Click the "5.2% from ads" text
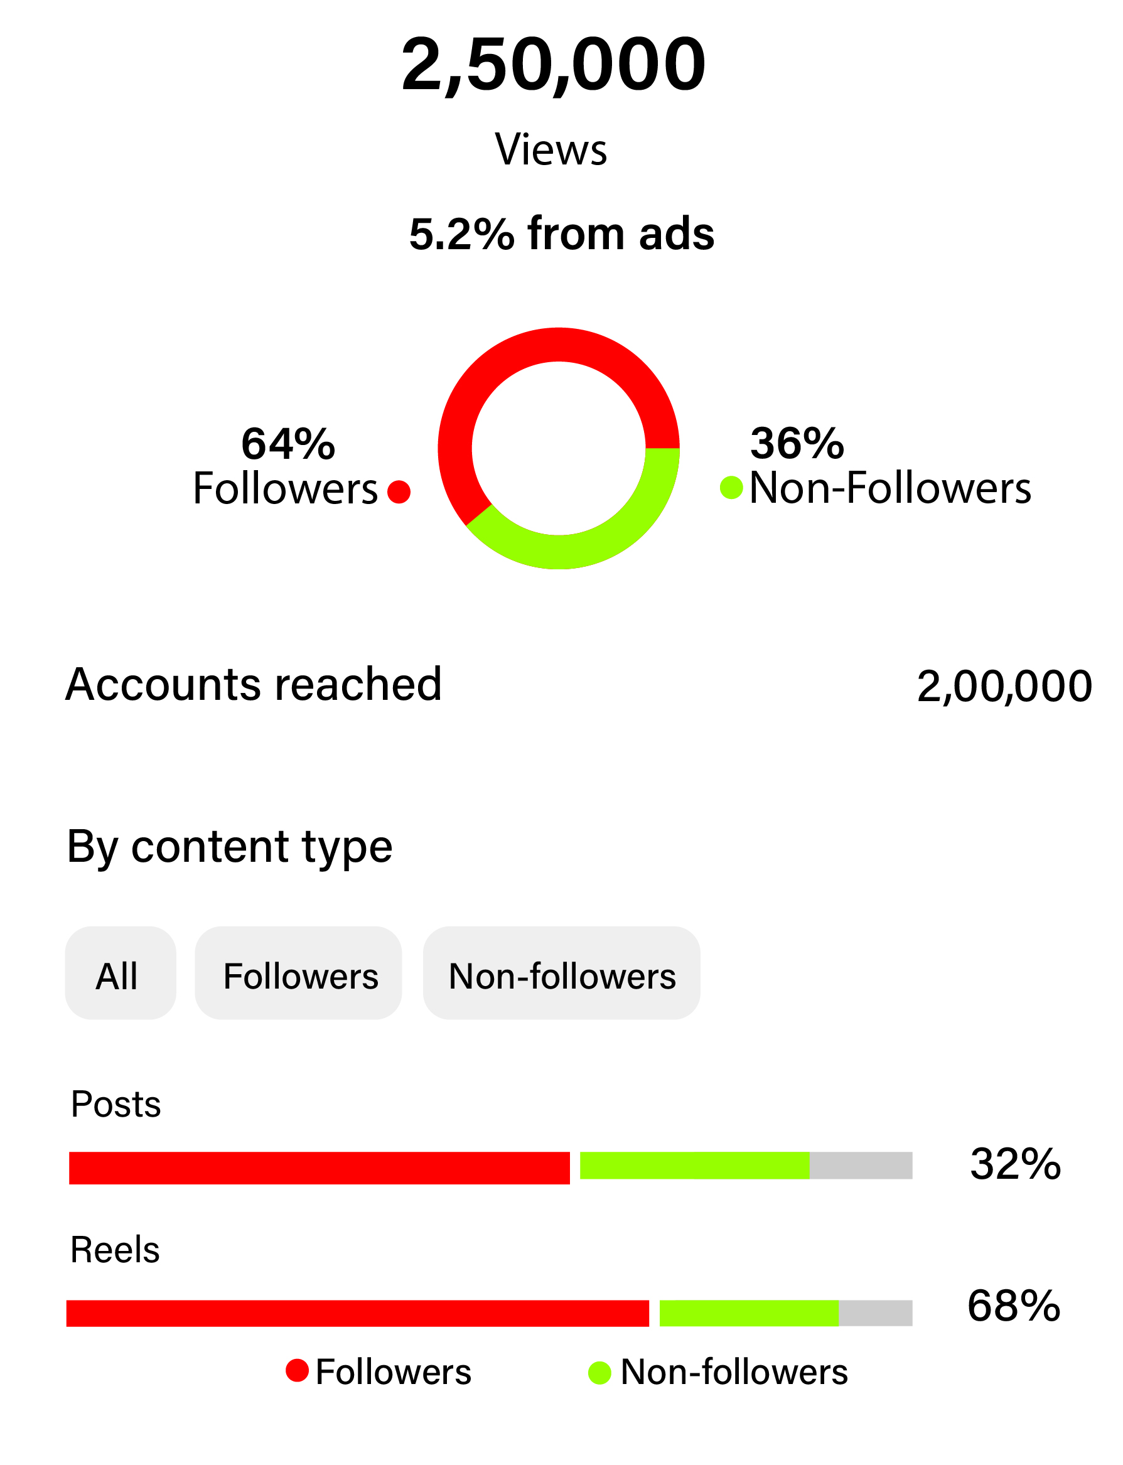Viewport: 1123px width, 1465px height. click(561, 234)
